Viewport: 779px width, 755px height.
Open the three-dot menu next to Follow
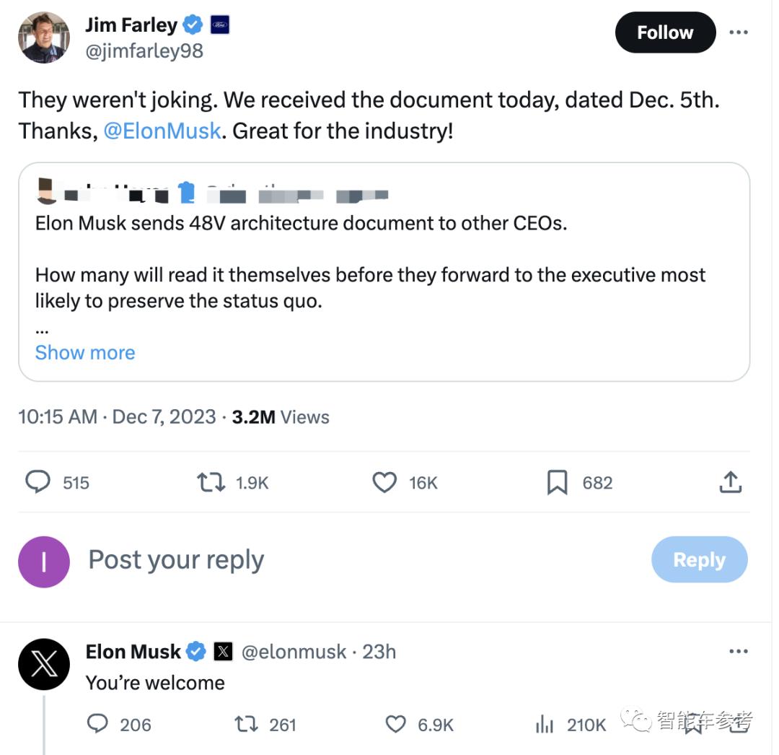pyautogui.click(x=739, y=32)
